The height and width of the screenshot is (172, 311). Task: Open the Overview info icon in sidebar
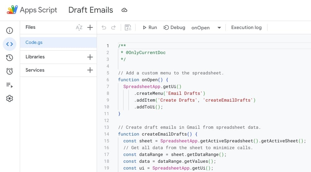point(10,30)
